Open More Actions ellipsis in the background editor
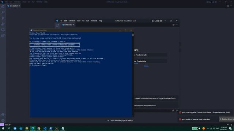This screenshot has width=234, height=131. (231, 6)
